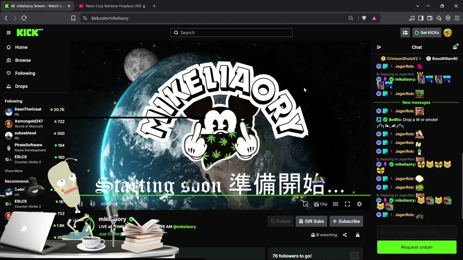Open the gold profile avatar menu

(448, 32)
